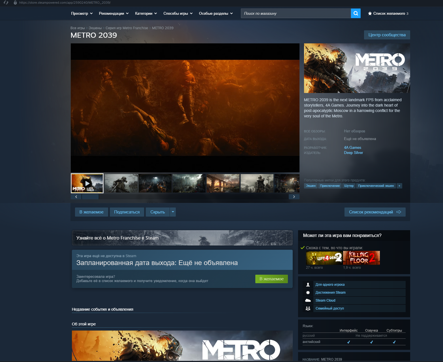Open the Способы игры dropdown

(178, 13)
